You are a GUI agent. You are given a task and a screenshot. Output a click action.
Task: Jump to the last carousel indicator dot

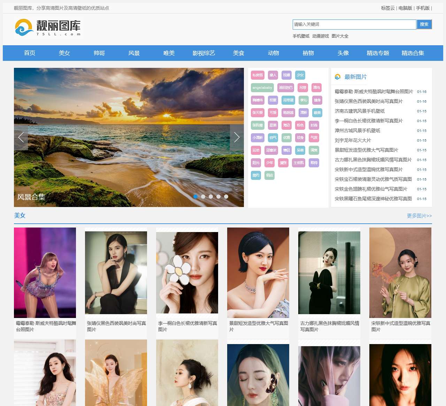pos(226,197)
